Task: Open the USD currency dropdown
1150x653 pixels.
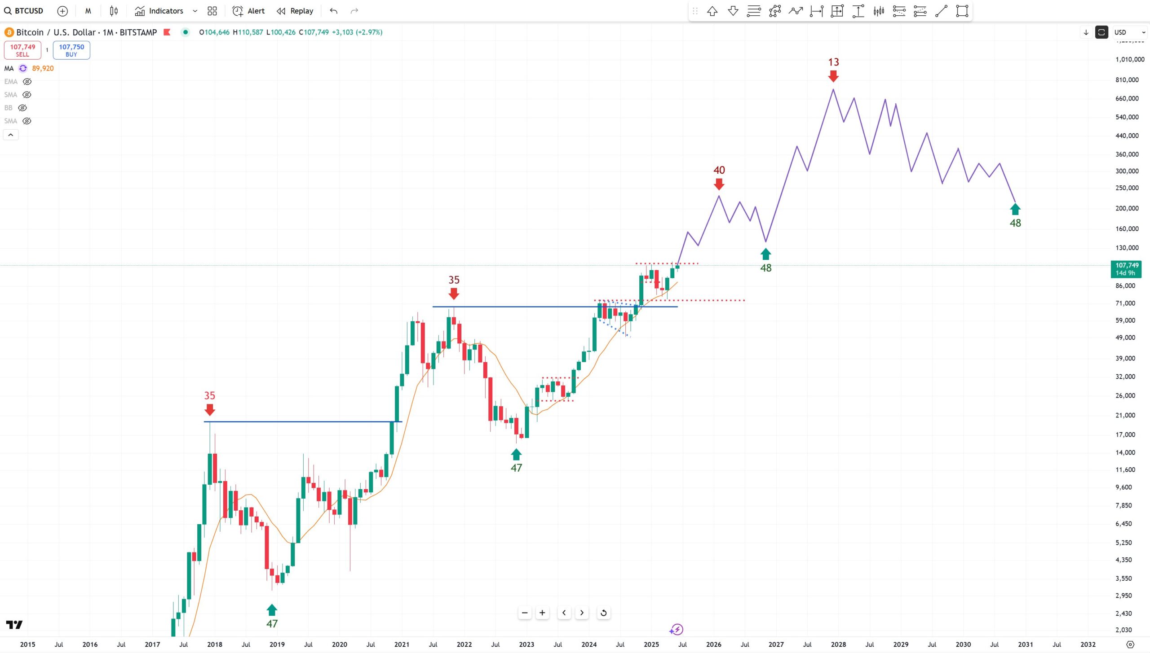Action: (x=1129, y=32)
